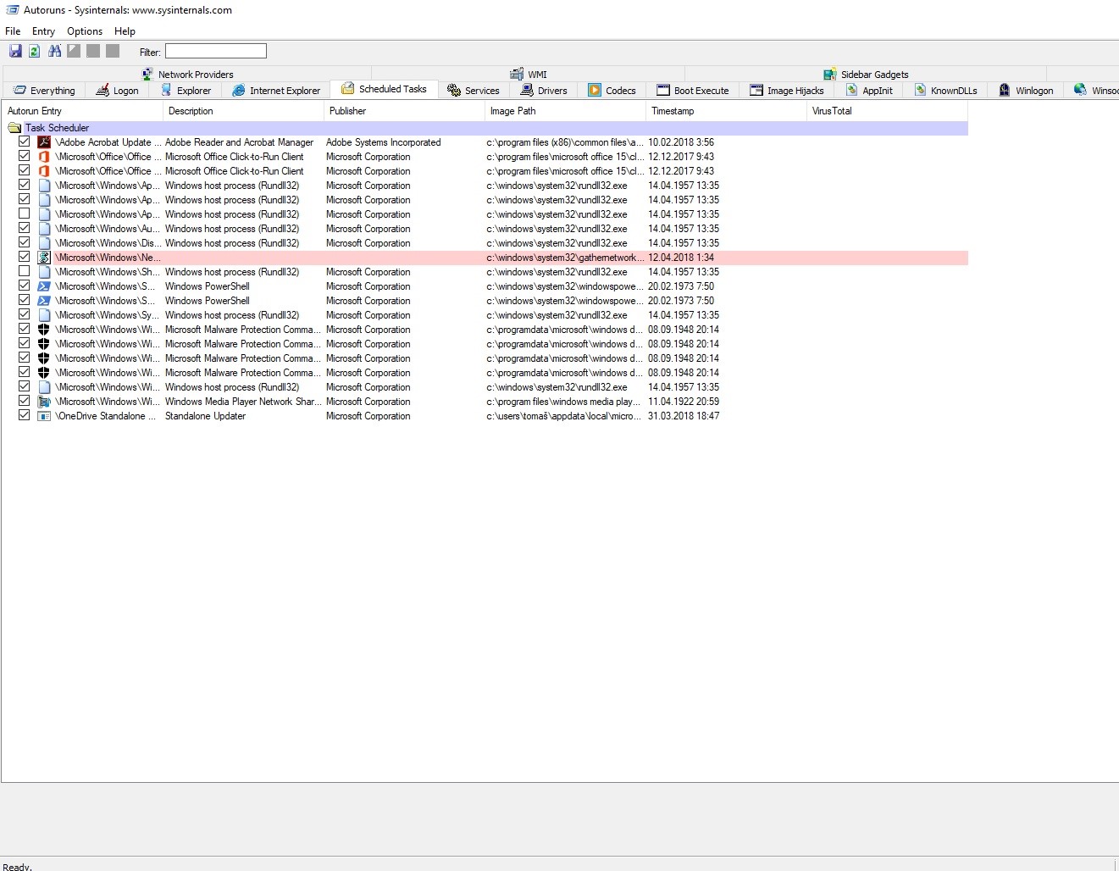Switch to the AppInit tab

tap(869, 91)
